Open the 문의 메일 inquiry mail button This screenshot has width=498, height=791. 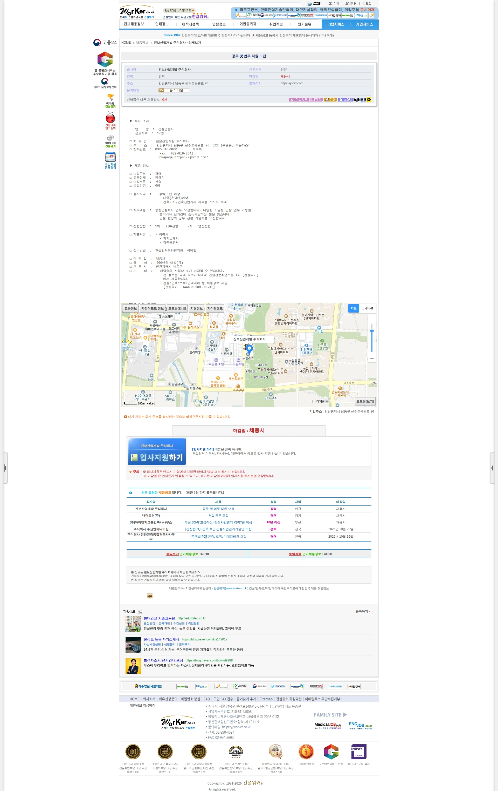click(x=174, y=90)
